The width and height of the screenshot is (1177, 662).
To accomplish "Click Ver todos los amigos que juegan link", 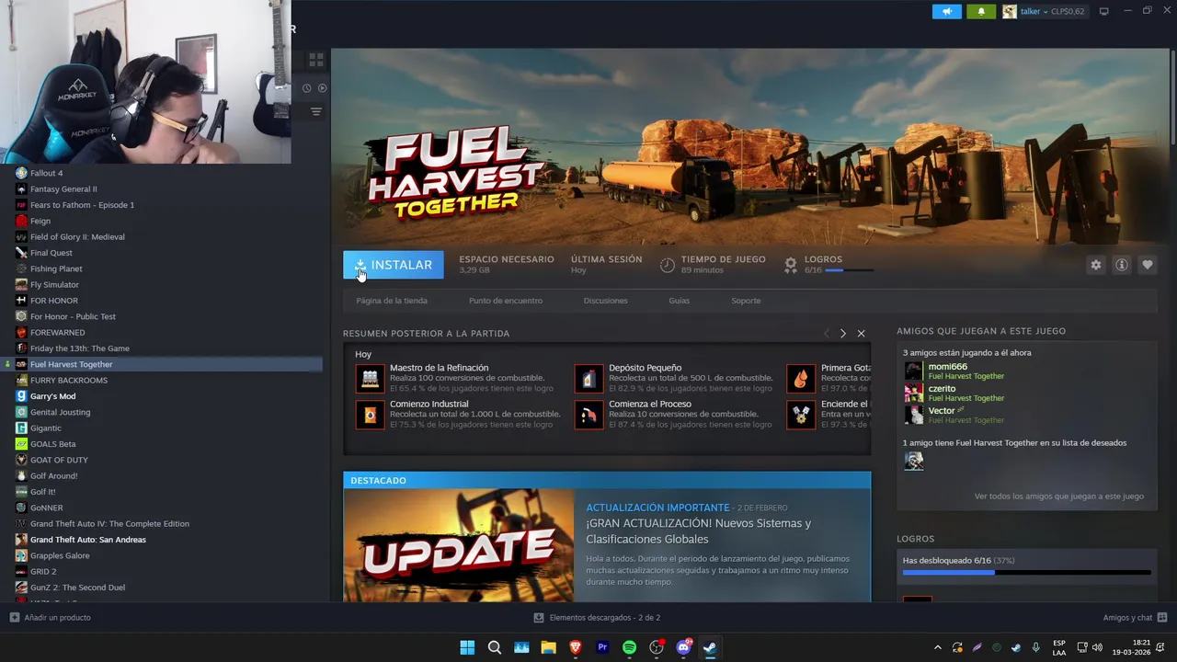I will point(1058,496).
